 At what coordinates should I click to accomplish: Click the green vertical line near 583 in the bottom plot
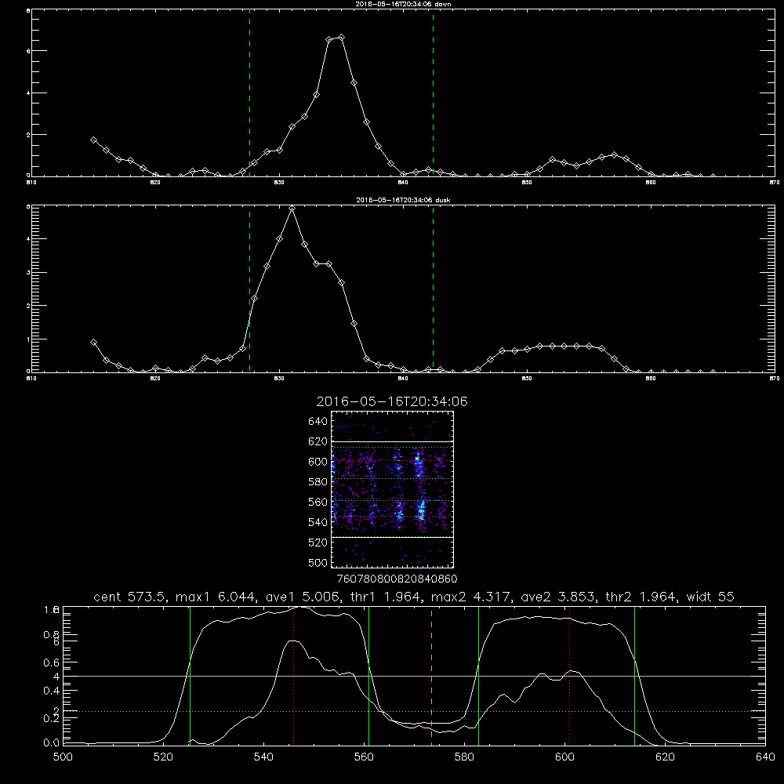click(x=478, y=676)
